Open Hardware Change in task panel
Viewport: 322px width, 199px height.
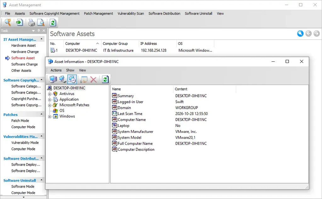coord(25,52)
